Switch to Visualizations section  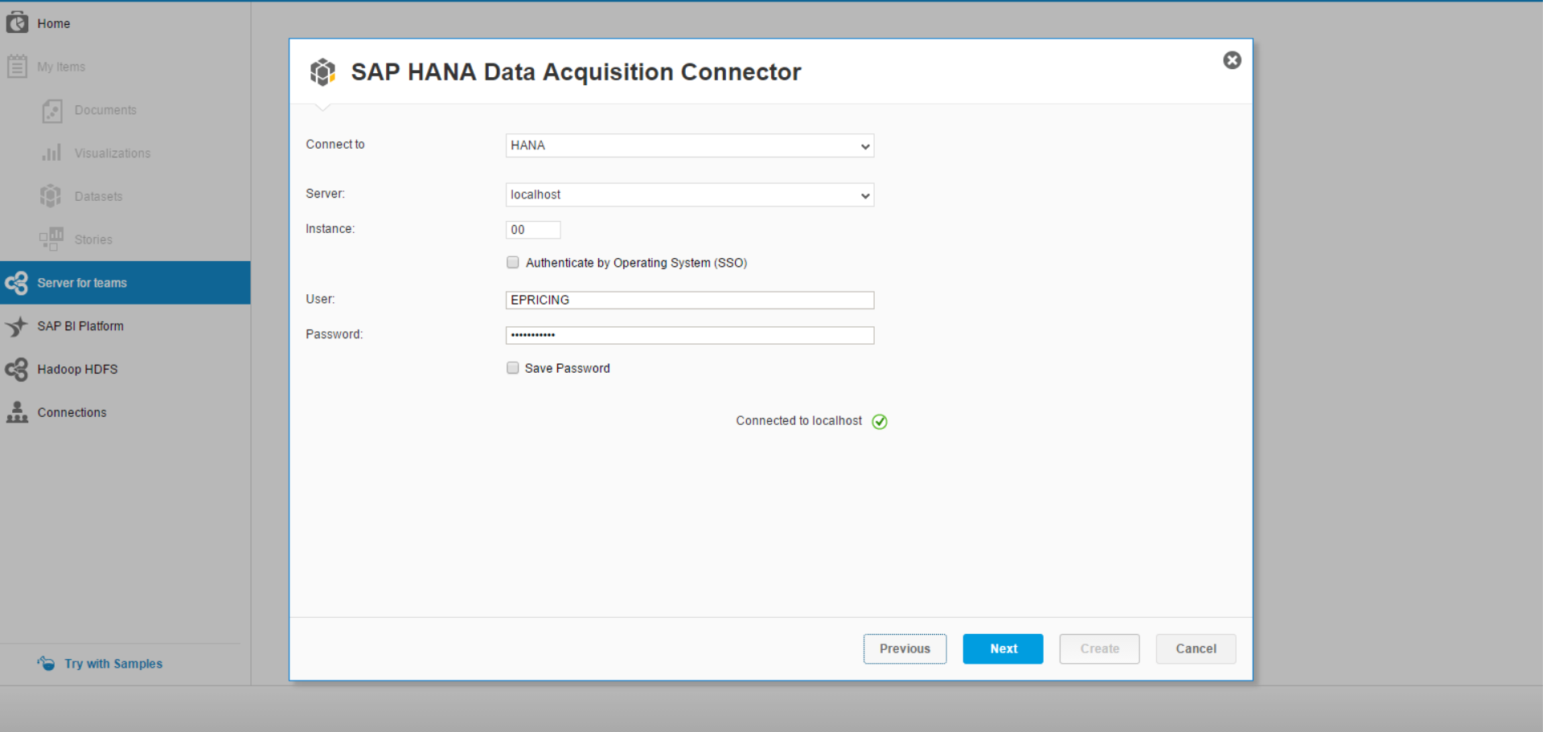(x=113, y=153)
